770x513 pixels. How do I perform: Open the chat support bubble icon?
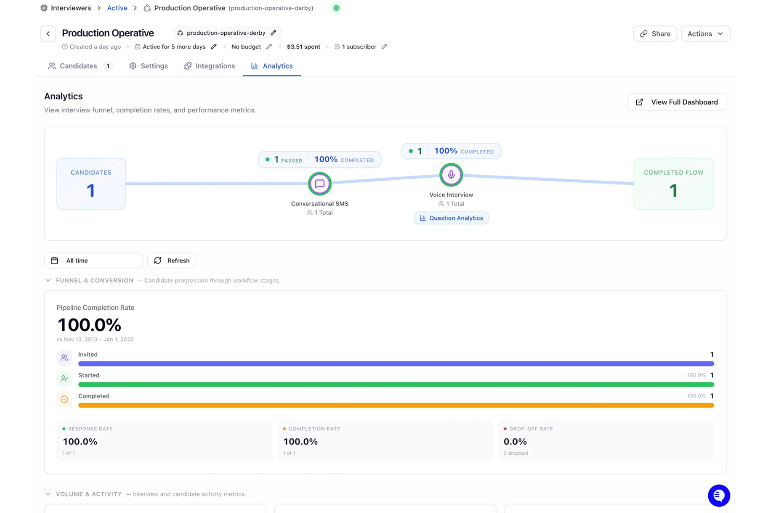719,495
